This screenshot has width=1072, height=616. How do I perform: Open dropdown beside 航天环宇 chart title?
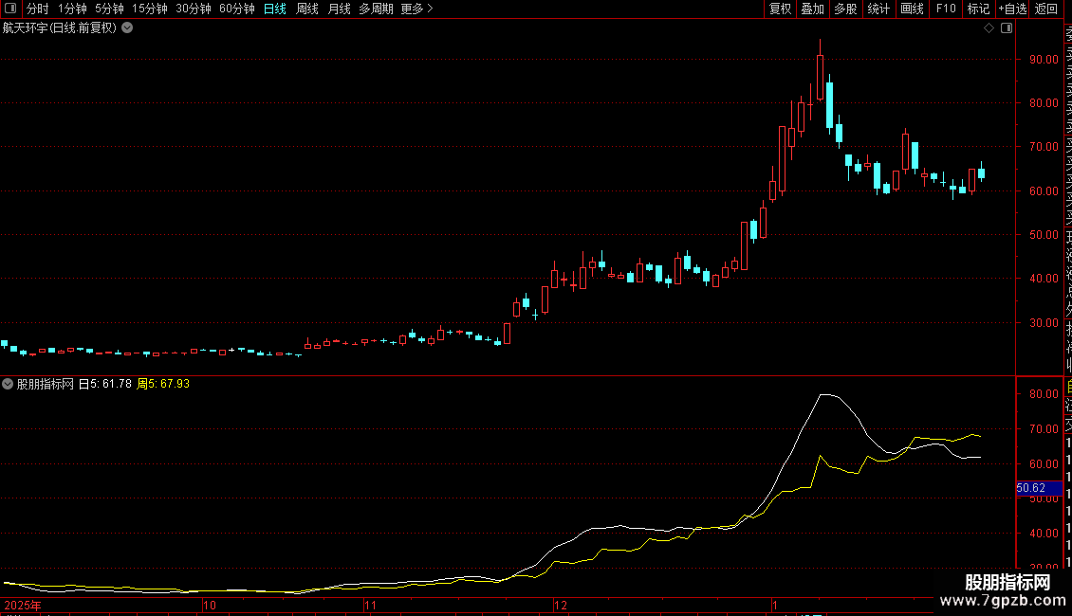[127, 28]
